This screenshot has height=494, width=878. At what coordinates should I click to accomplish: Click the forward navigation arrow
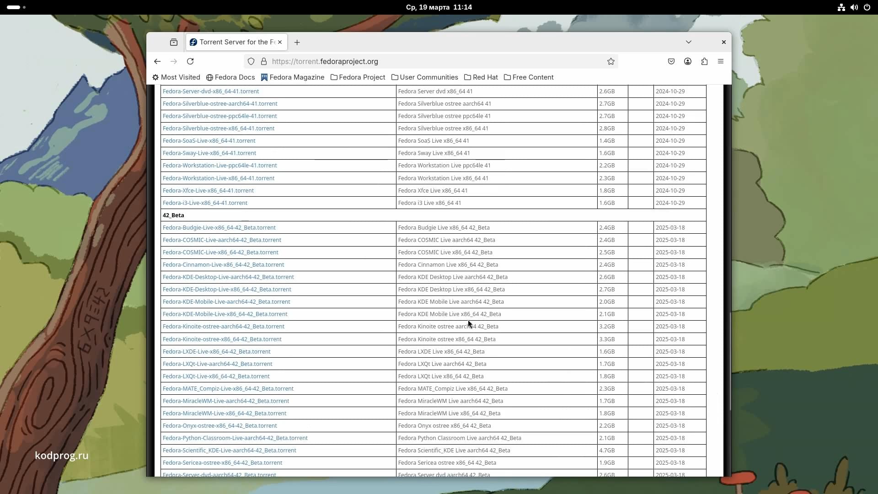[174, 61]
